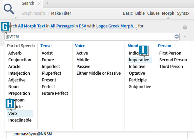This screenshot has height=139, width=194.
Task: Select Interjection part of speech
Action: [x=19, y=73]
